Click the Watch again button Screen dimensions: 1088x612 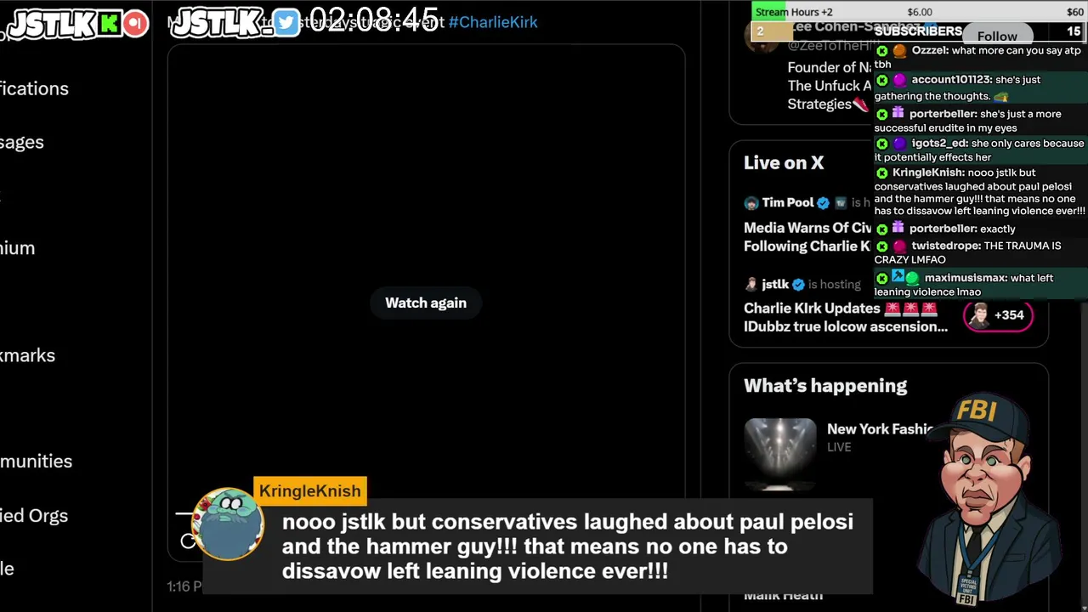[426, 303]
